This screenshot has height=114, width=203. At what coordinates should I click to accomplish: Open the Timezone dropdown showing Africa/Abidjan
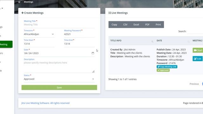39,34
